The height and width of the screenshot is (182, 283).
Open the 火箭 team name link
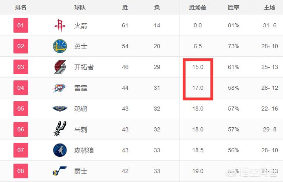(x=81, y=26)
